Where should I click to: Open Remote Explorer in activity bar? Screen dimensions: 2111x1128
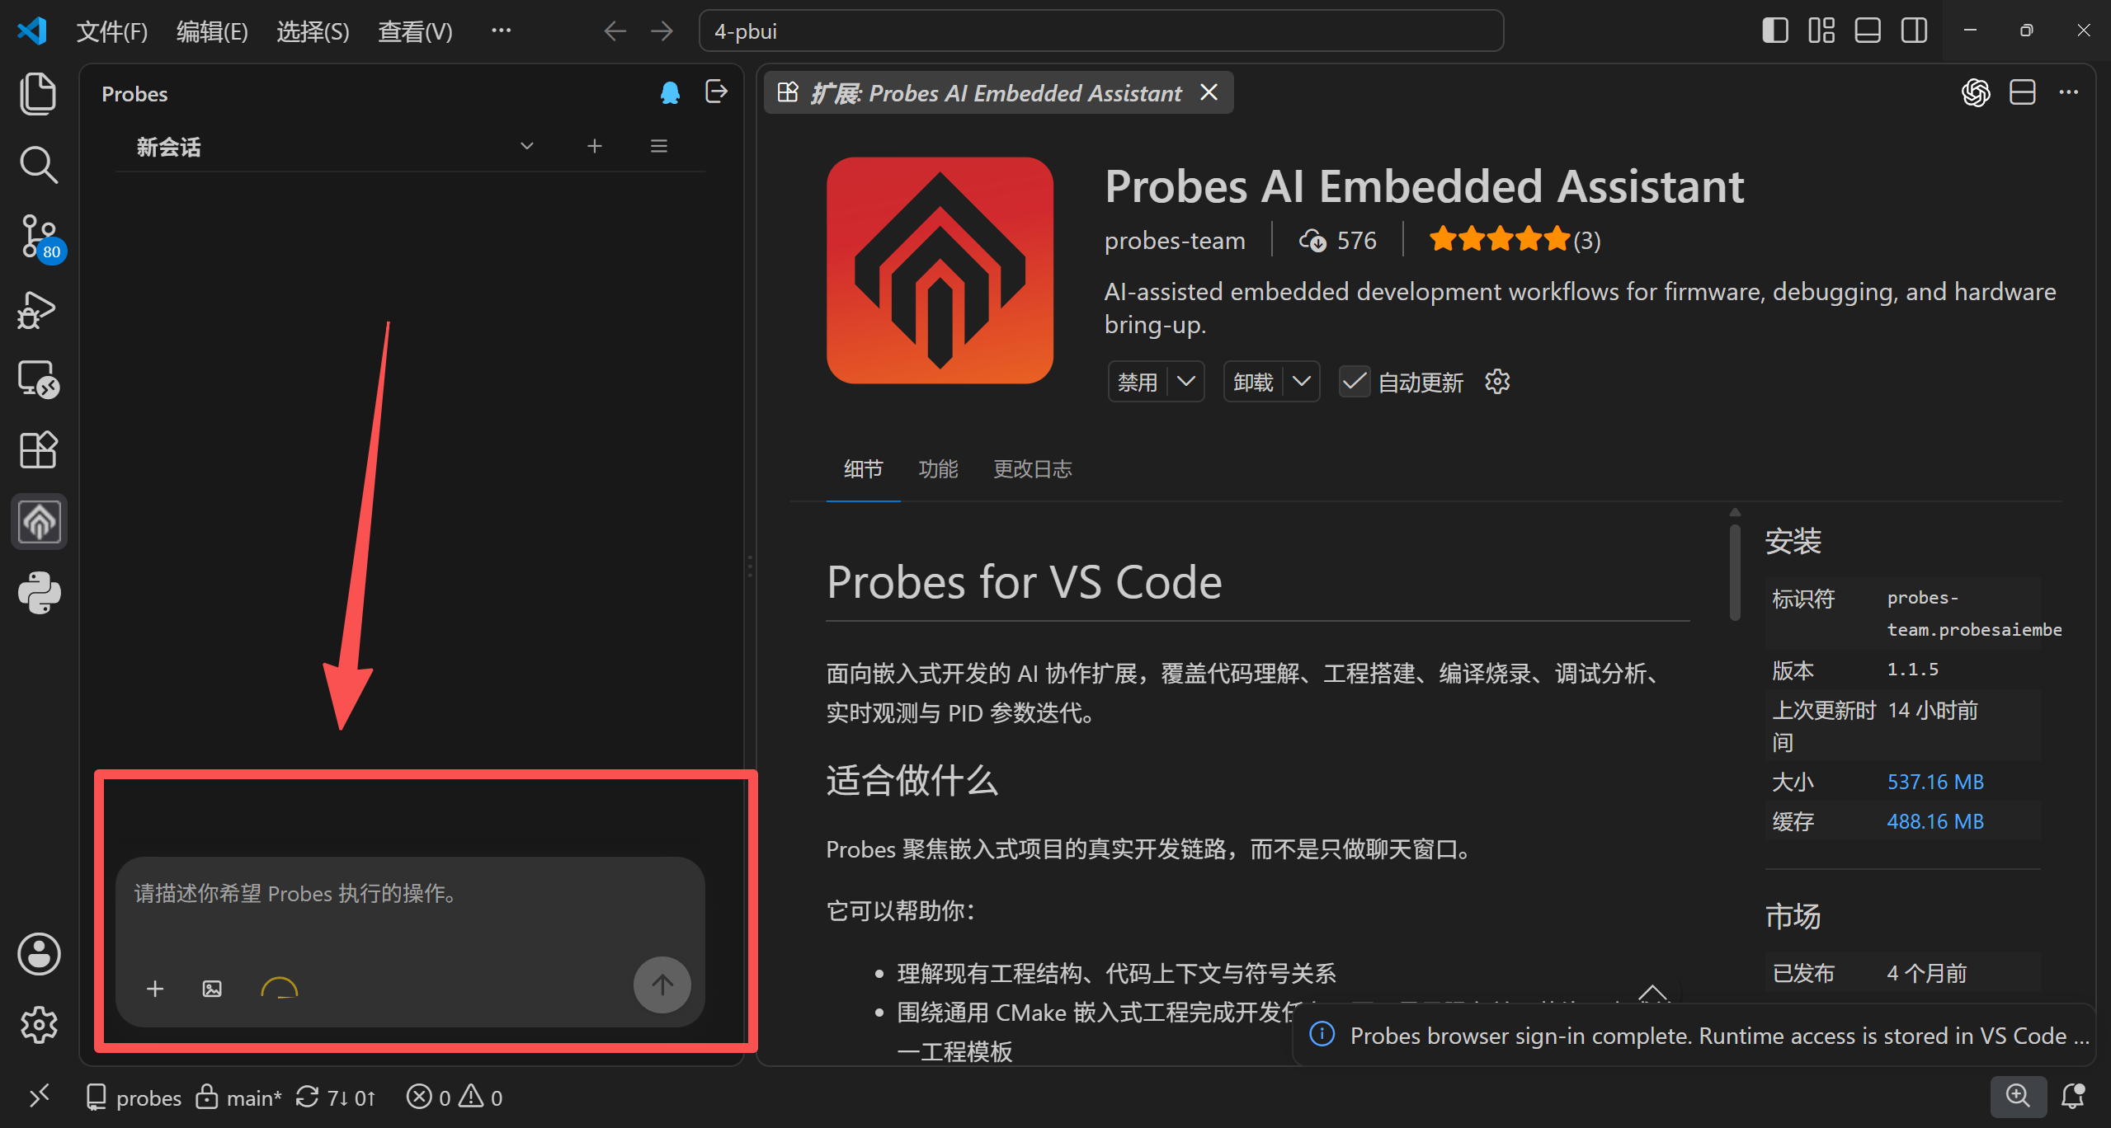click(38, 379)
